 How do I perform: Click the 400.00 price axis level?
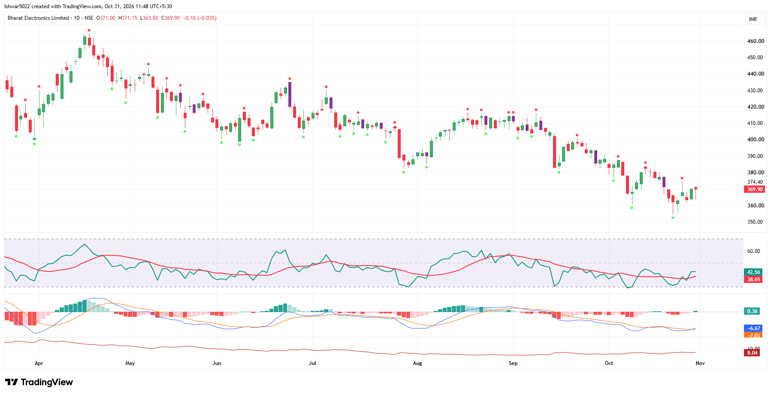pyautogui.click(x=756, y=140)
